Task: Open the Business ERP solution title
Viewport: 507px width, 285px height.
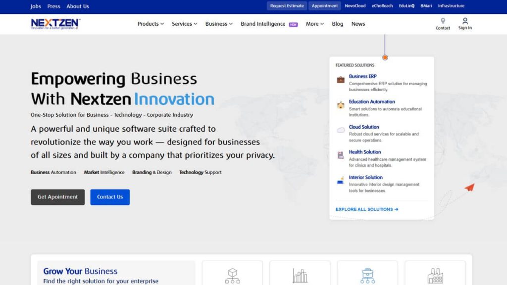Action: point(362,76)
